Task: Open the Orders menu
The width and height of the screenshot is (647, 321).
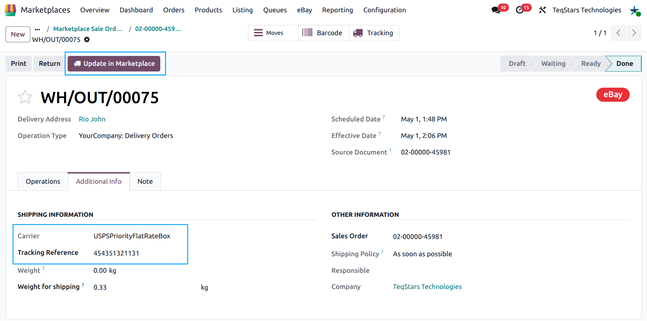Action: pyautogui.click(x=174, y=10)
